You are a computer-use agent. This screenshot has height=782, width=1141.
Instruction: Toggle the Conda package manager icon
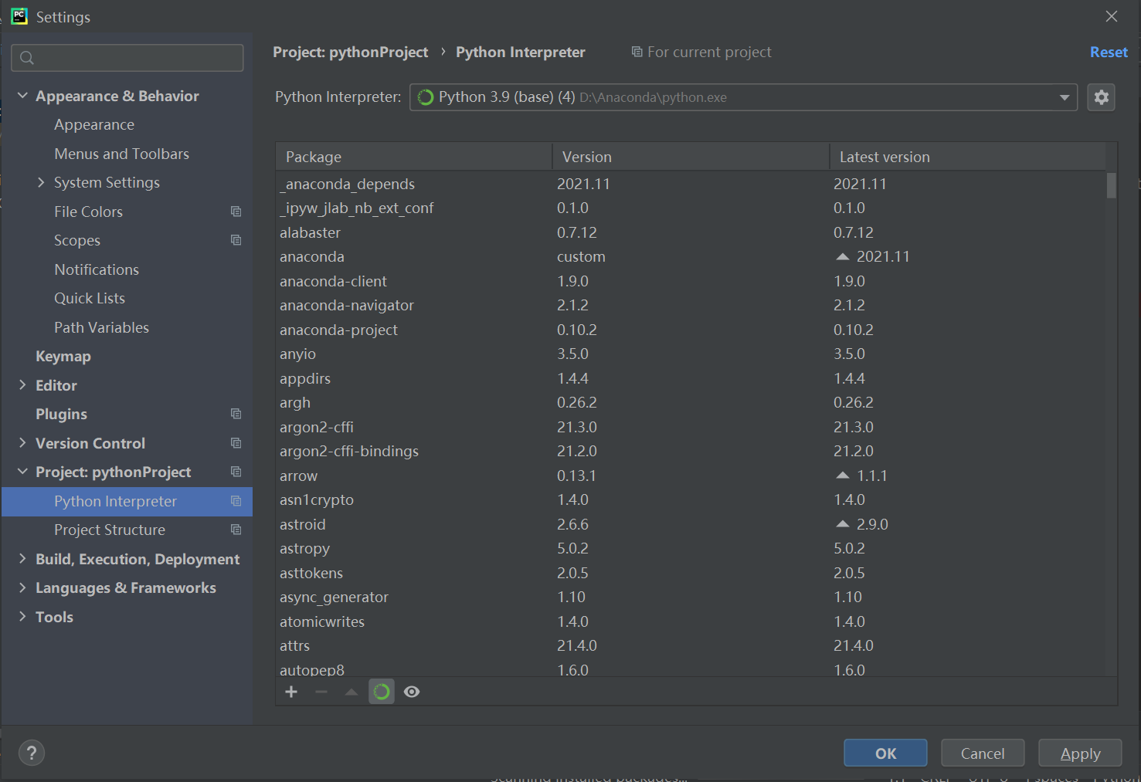[382, 692]
